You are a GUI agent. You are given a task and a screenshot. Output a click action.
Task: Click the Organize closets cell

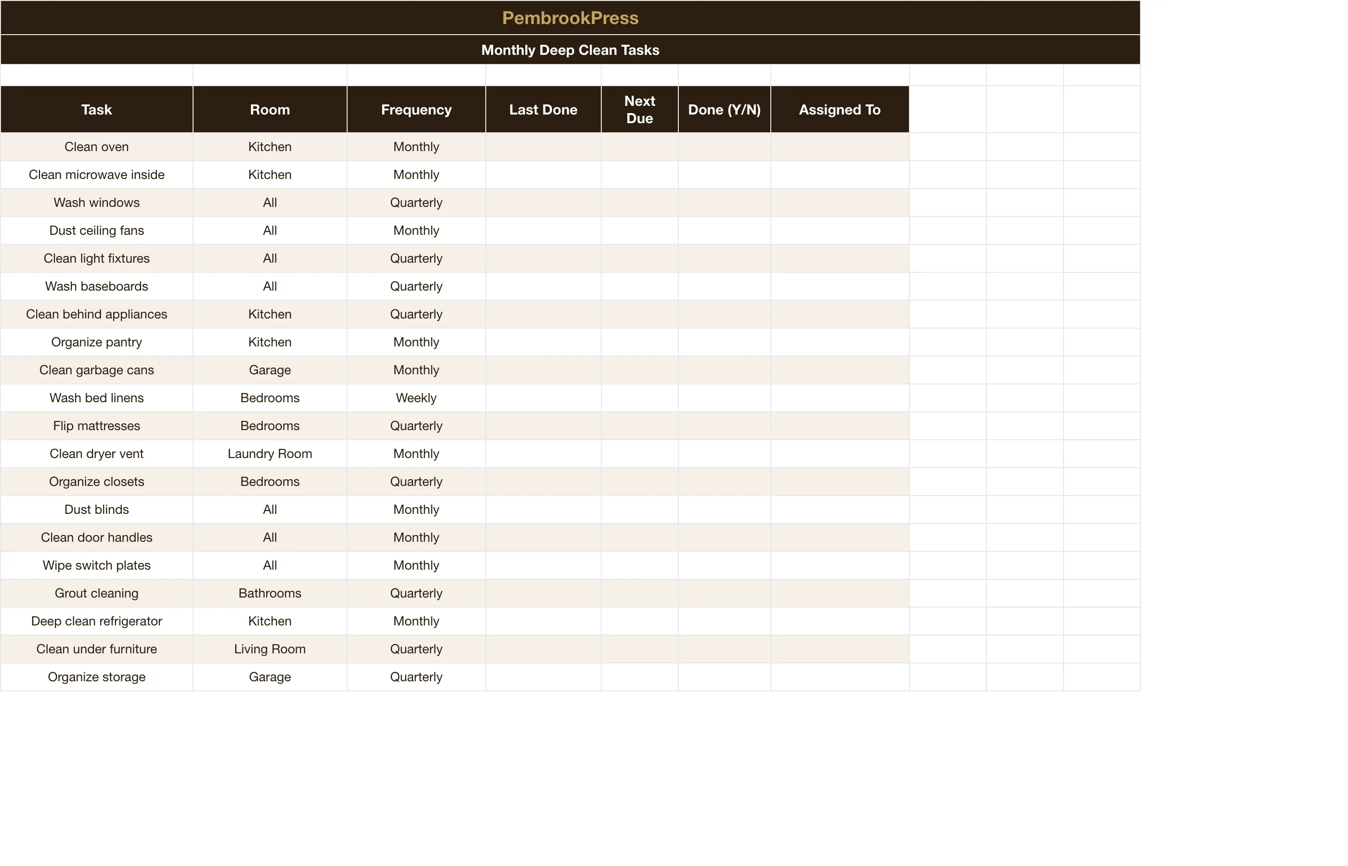tap(97, 482)
